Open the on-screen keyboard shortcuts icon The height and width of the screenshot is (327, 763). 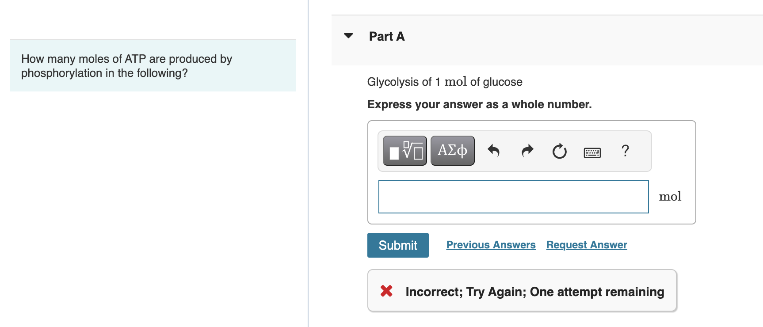pyautogui.click(x=592, y=152)
